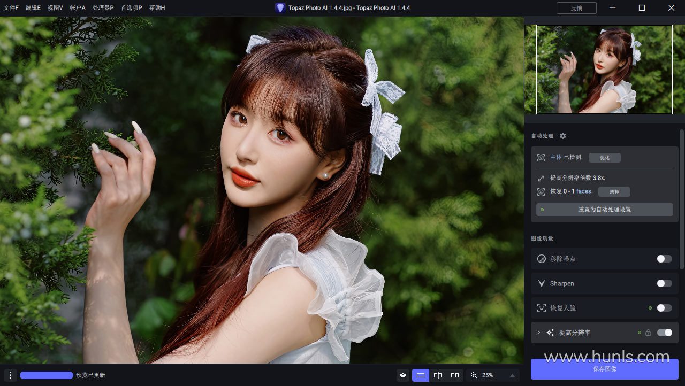Click the 自动处理 section label
The image size is (685, 386).
tap(542, 136)
